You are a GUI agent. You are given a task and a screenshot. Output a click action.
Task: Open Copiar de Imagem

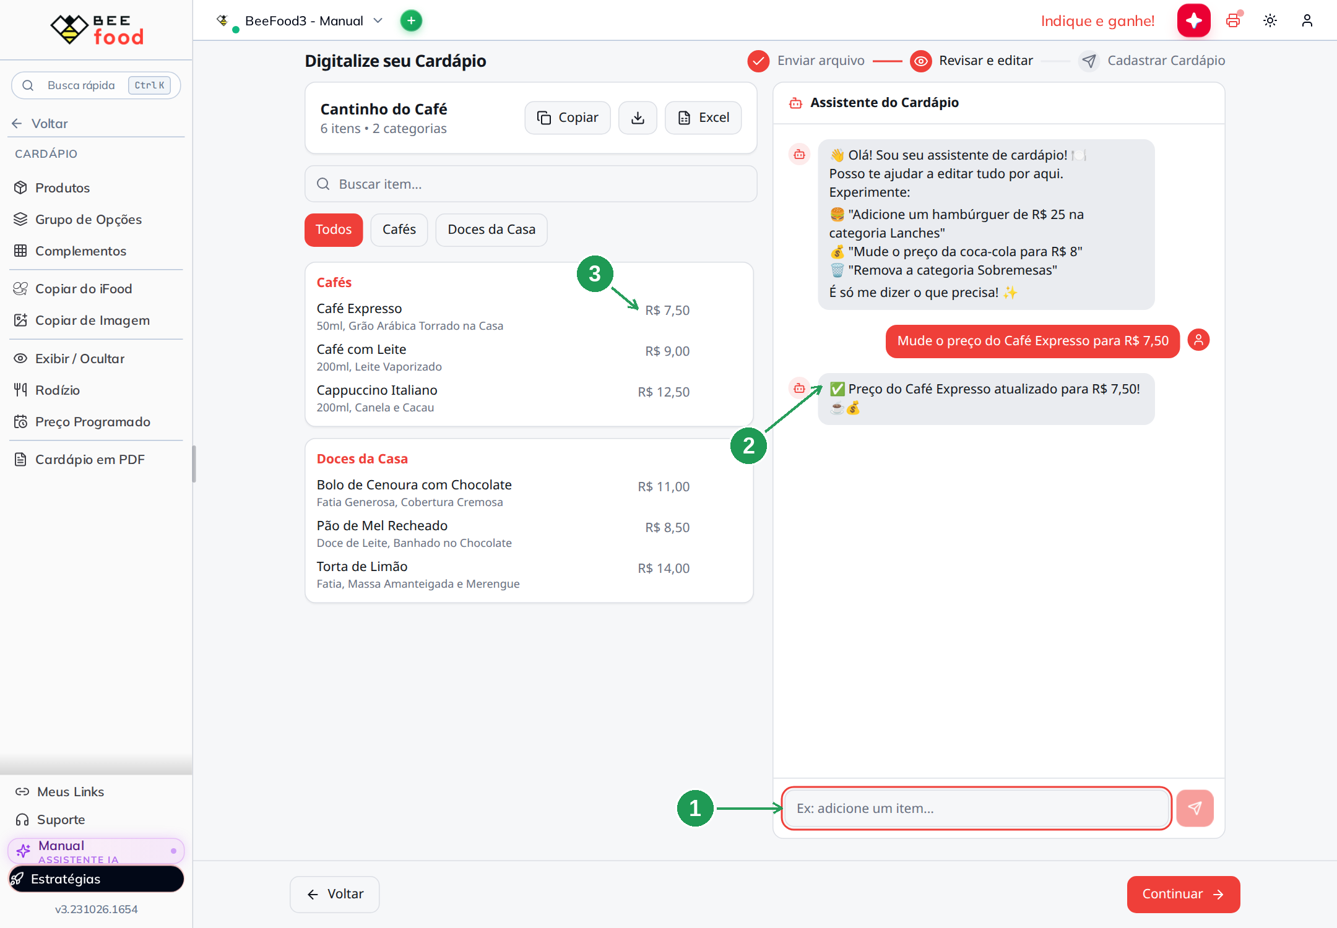coord(96,320)
